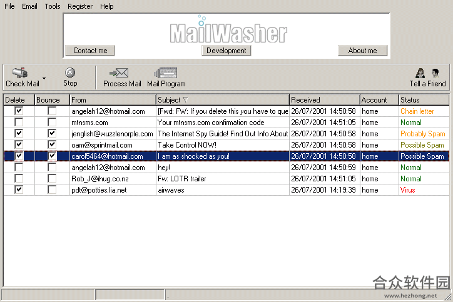Select subject 'Fw: LOTR trailer'
Viewport: 453px width, 302px height.
181,179
